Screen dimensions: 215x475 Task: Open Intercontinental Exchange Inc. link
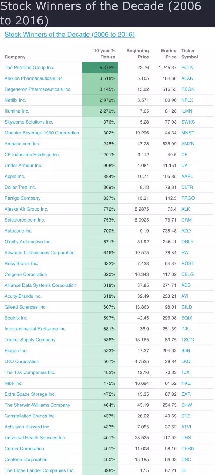35,329
